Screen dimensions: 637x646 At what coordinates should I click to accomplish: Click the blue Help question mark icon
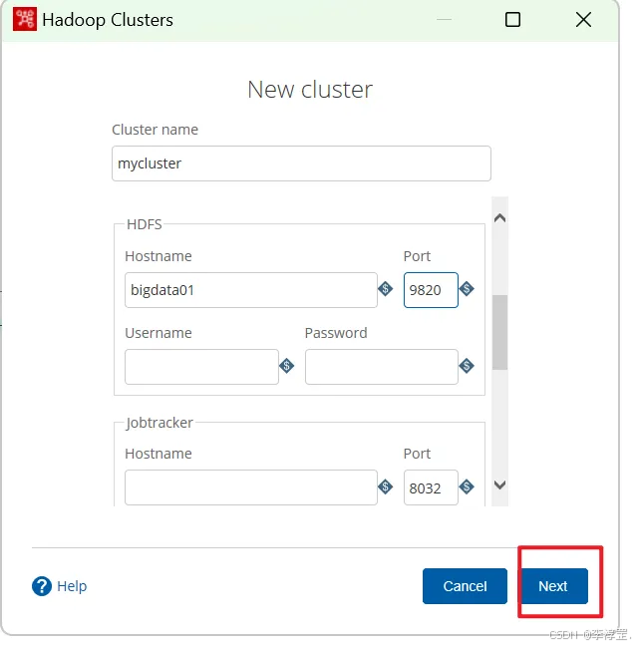[x=42, y=586]
